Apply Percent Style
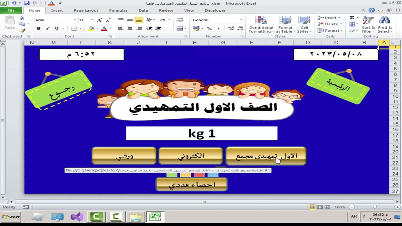402x226 pixels. pyautogui.click(x=209, y=29)
